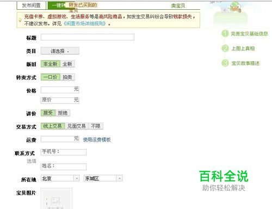272x209 pixels.
Task: Switch to the 一键转卖 tab
Action: [58, 5]
